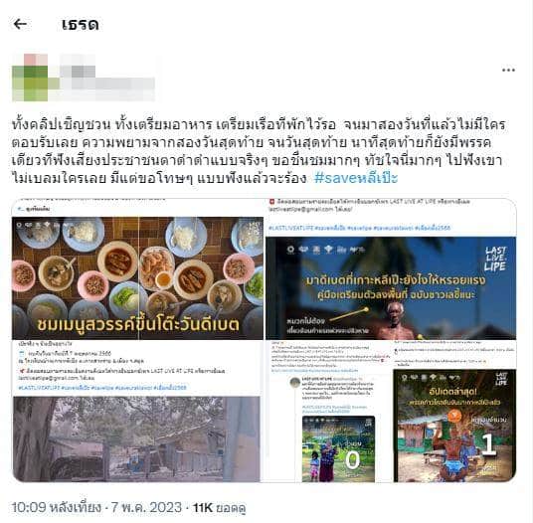Click the LAST LIVE LIPE logo in the blue banner
533x523 pixels.
pyautogui.click(x=495, y=259)
